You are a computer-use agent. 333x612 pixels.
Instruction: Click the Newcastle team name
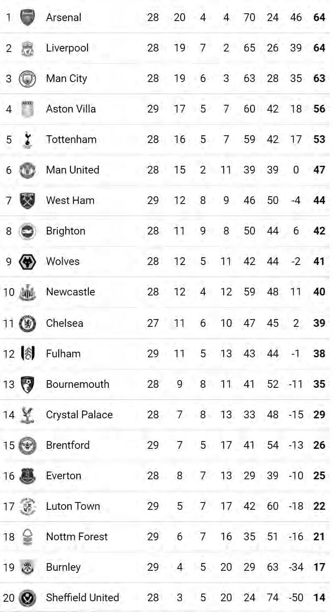[x=70, y=292]
